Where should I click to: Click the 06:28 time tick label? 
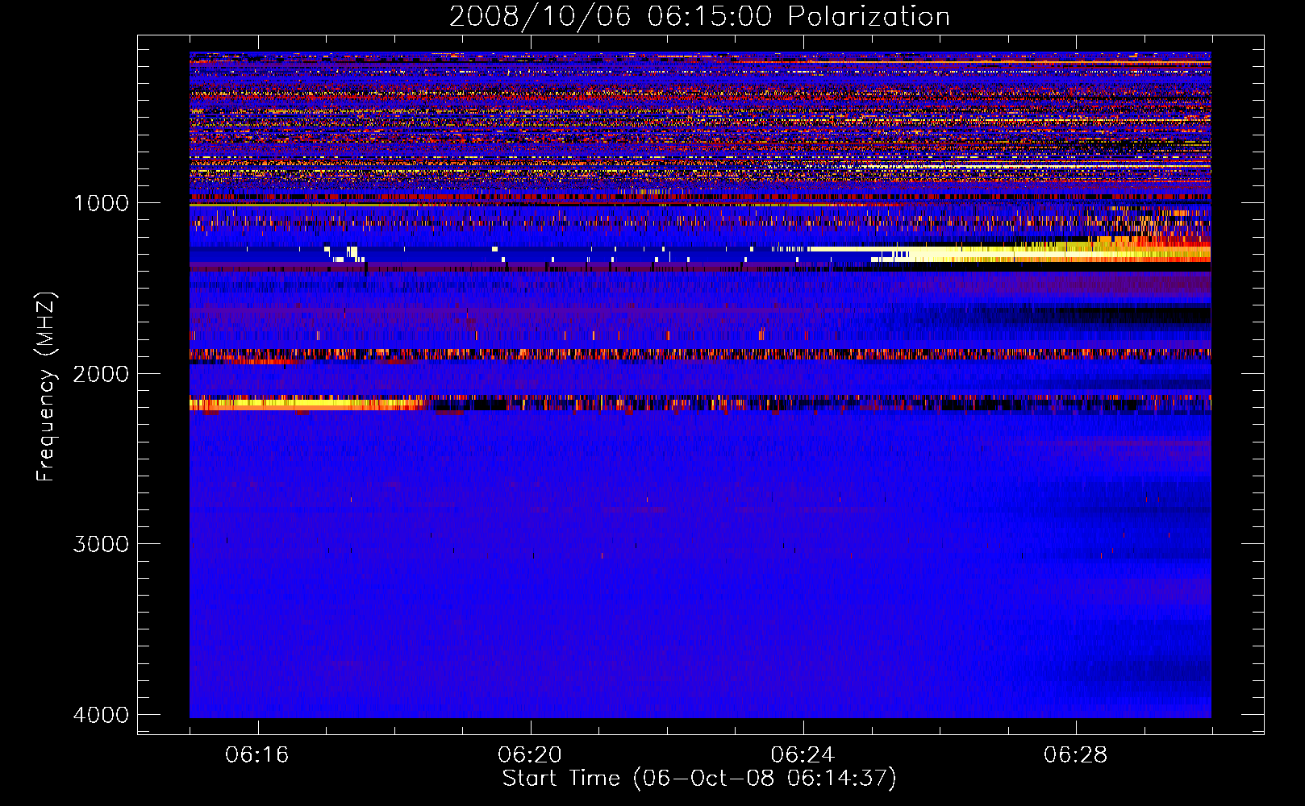point(1075,755)
